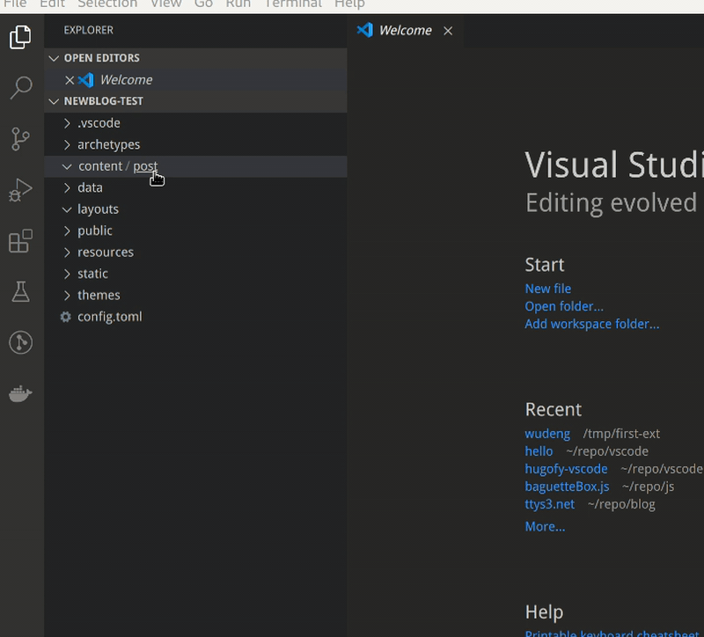Collapse the NEWBLOG-TEST folder section
The height and width of the screenshot is (637, 704).
[x=54, y=101]
